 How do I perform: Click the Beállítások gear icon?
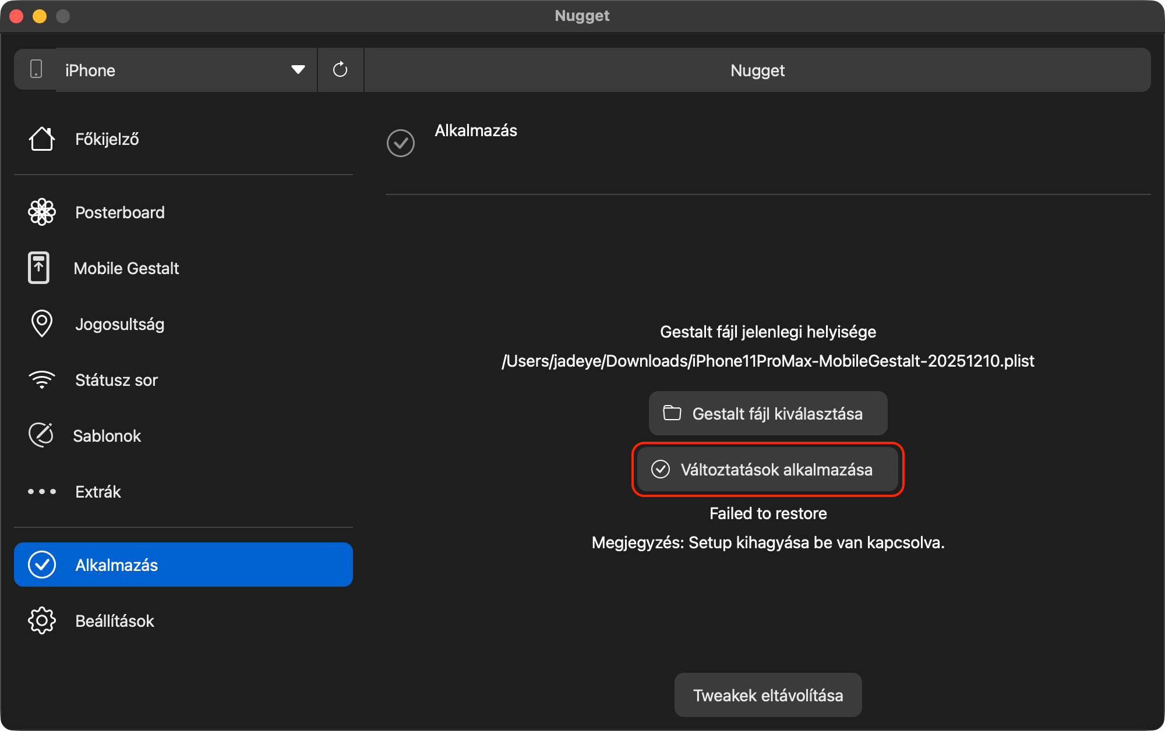tap(42, 620)
